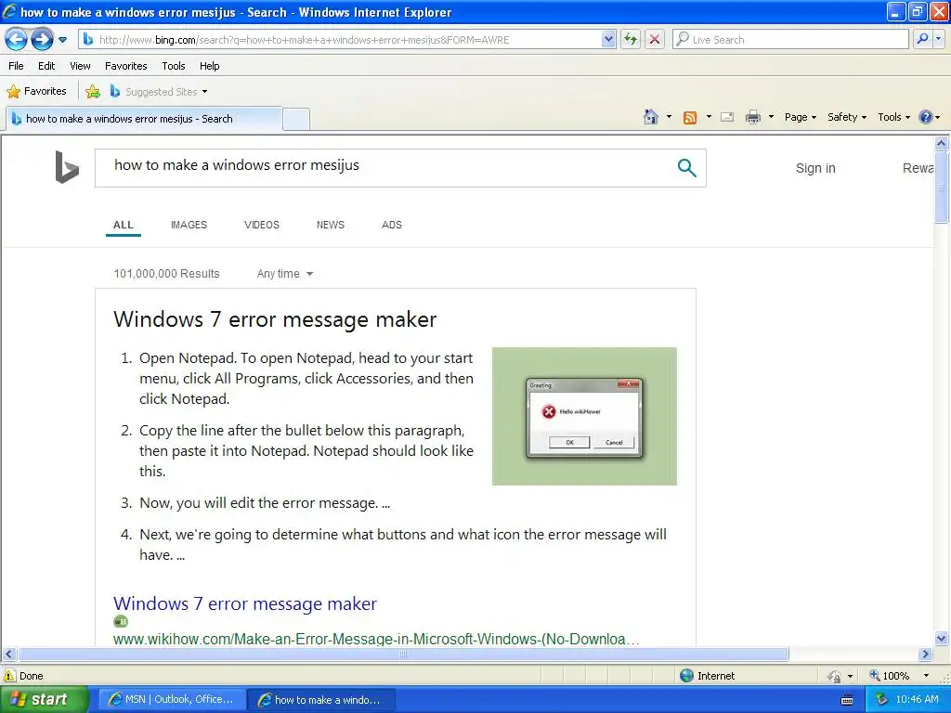Open the Help menu
951x713 pixels.
coord(209,66)
